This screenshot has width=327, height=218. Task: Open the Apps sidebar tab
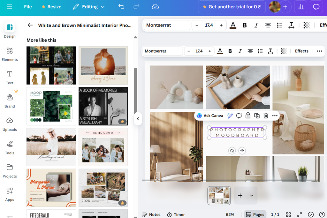(x=10, y=194)
